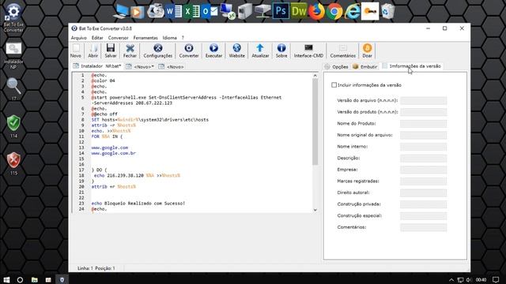Click the Comentários toolbar icon
This screenshot has width=506, height=284.
(342, 50)
